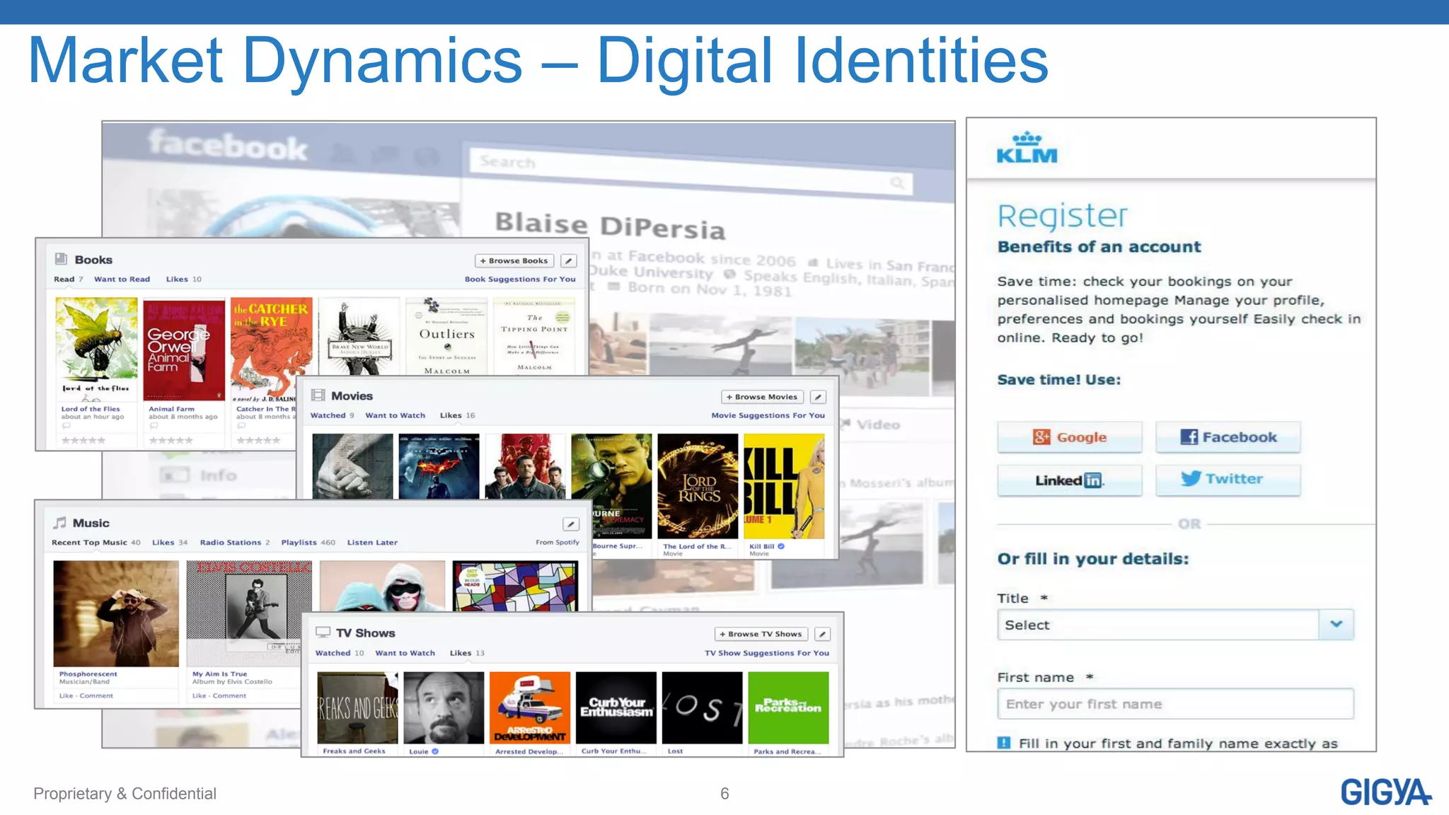The width and height of the screenshot is (1449, 815).
Task: Open Movies Watched tab
Action: pos(332,416)
